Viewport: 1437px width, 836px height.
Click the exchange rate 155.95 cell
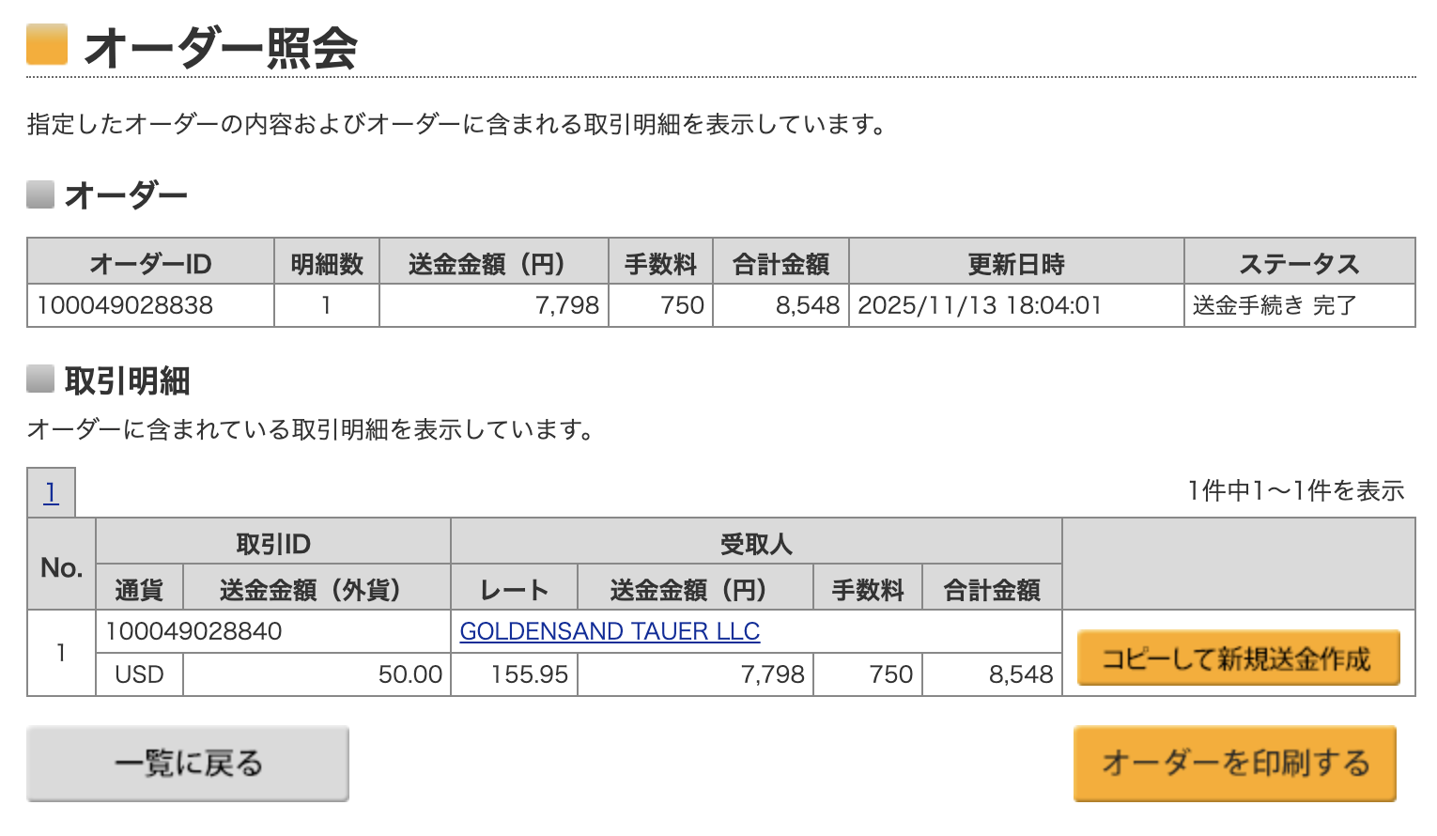(x=514, y=674)
